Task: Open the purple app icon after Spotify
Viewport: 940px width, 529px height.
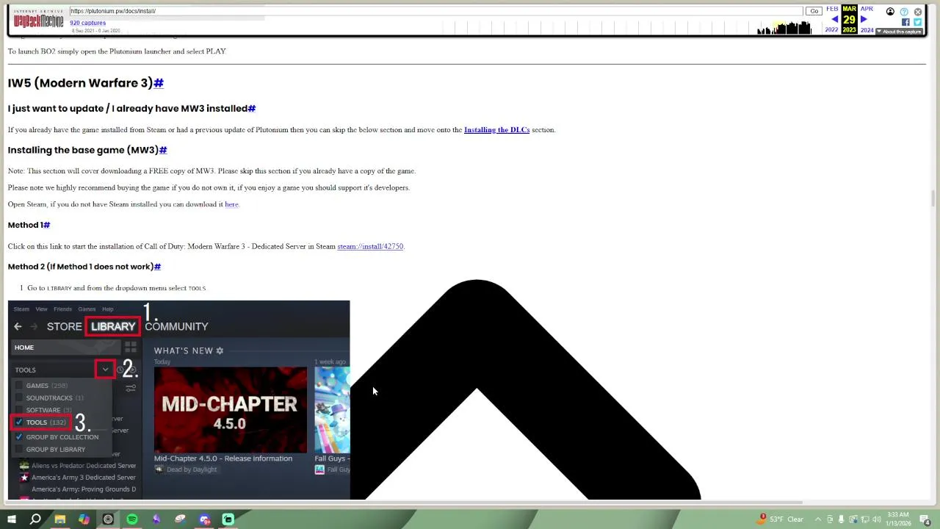Action: [156, 519]
